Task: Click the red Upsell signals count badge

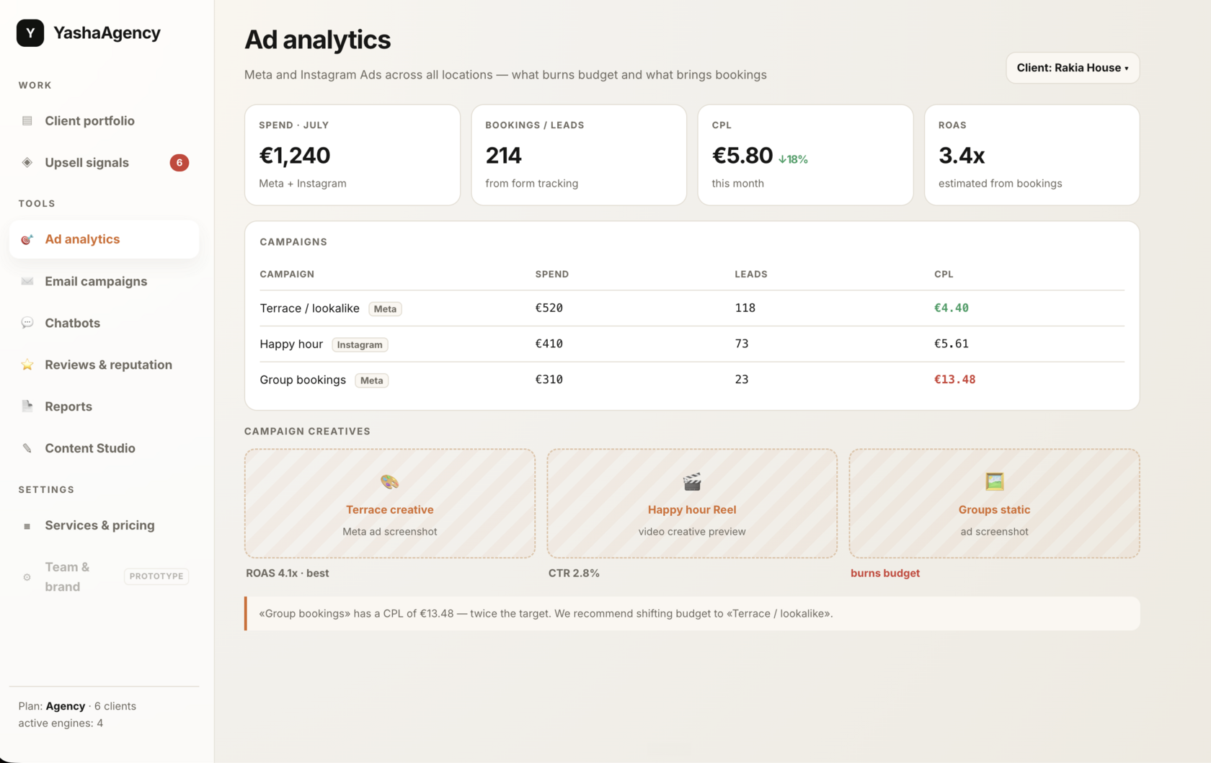Action: [x=179, y=163]
